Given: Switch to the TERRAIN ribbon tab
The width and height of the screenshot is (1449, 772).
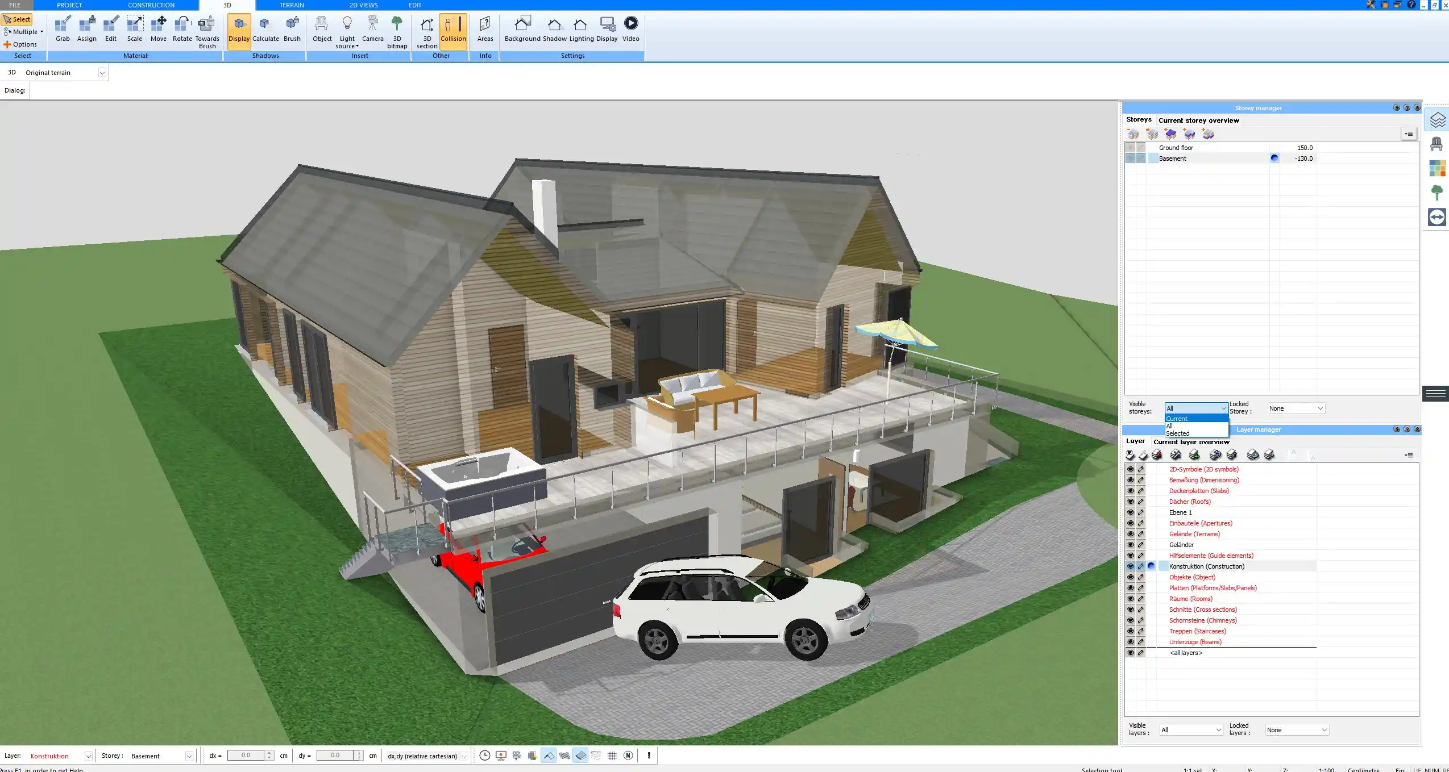Looking at the screenshot, I should pyautogui.click(x=292, y=5).
